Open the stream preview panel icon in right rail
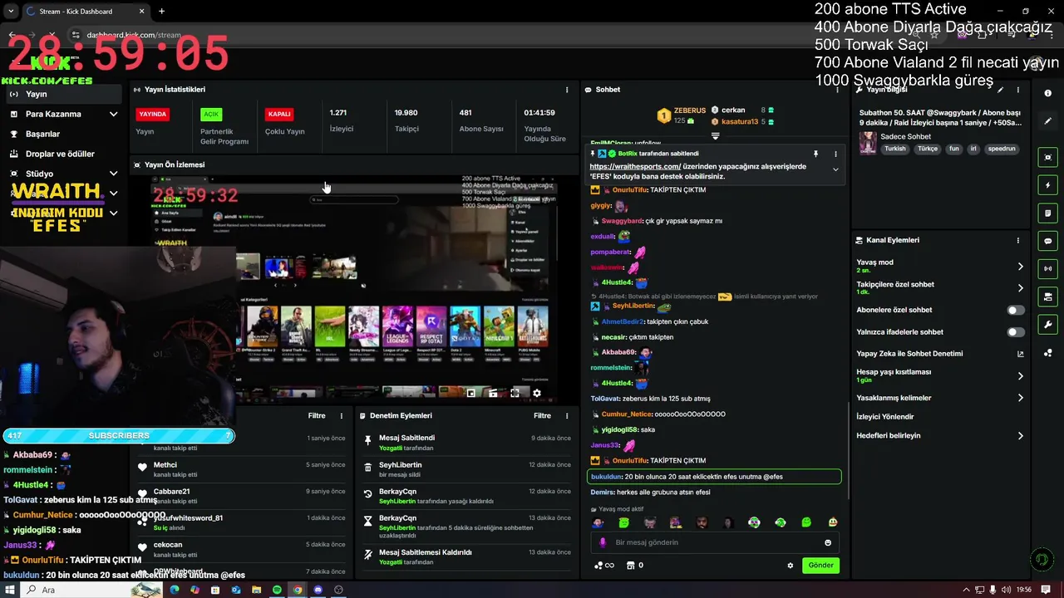Image resolution: width=1064 pixels, height=598 pixels. pos(1048,157)
